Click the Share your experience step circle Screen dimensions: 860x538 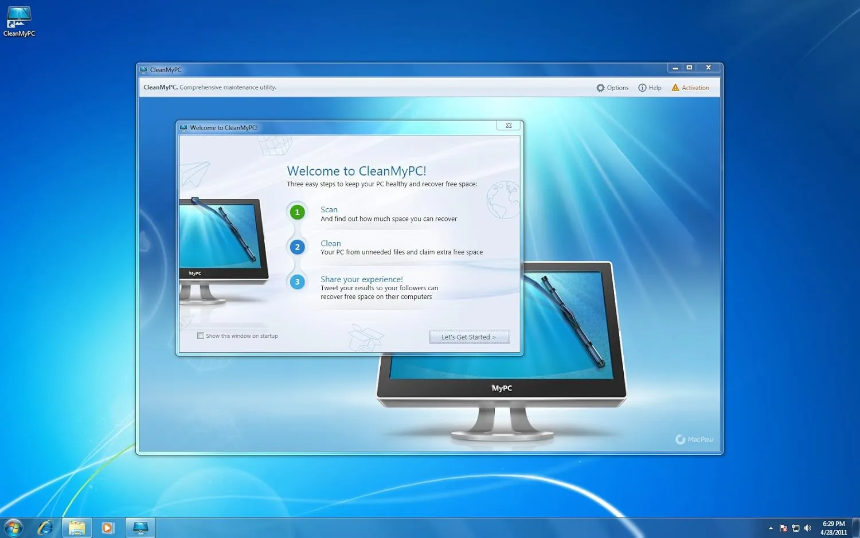(296, 282)
